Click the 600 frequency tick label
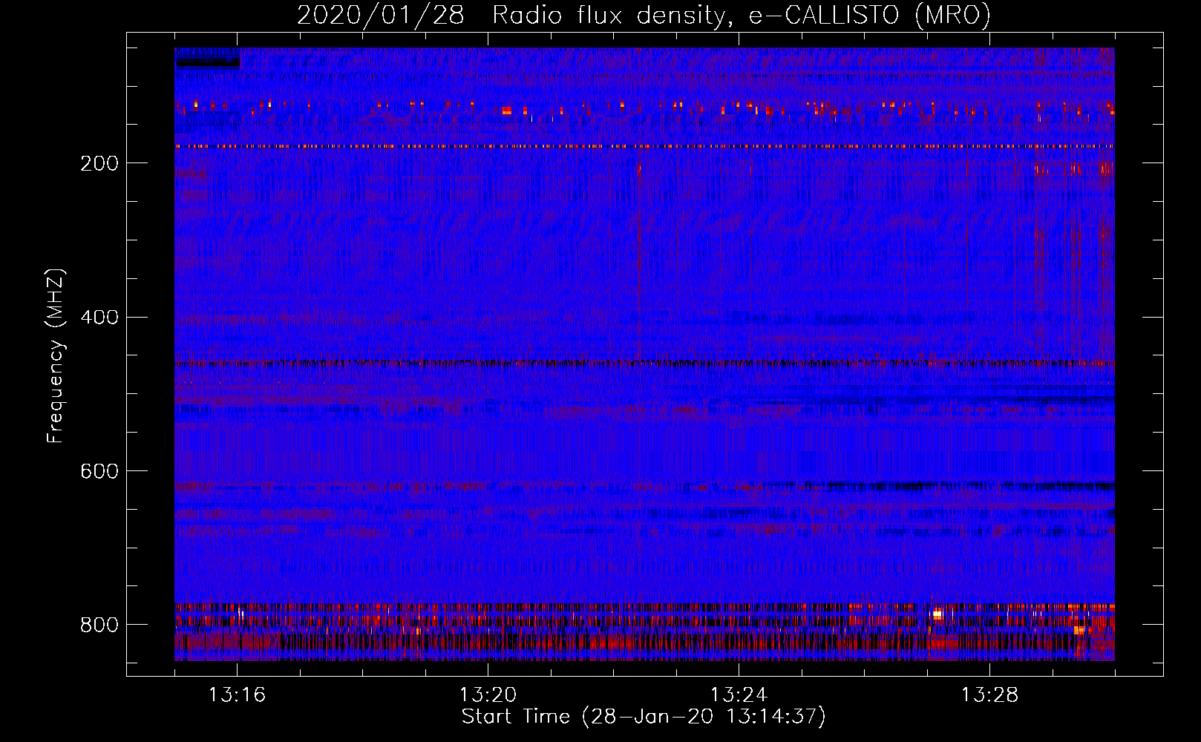This screenshot has height=742, width=1201. click(x=99, y=472)
